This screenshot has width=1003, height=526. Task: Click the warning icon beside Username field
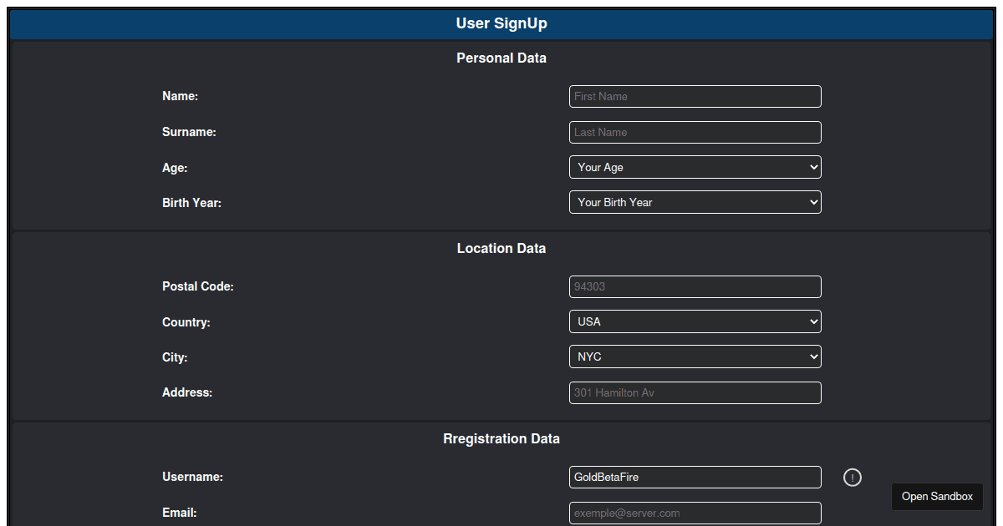pos(852,478)
